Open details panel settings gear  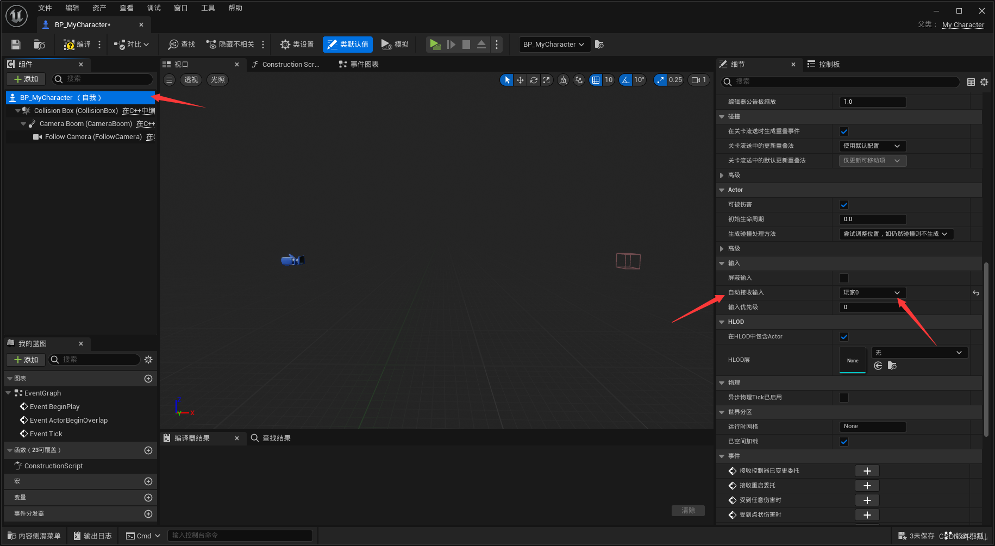(984, 82)
